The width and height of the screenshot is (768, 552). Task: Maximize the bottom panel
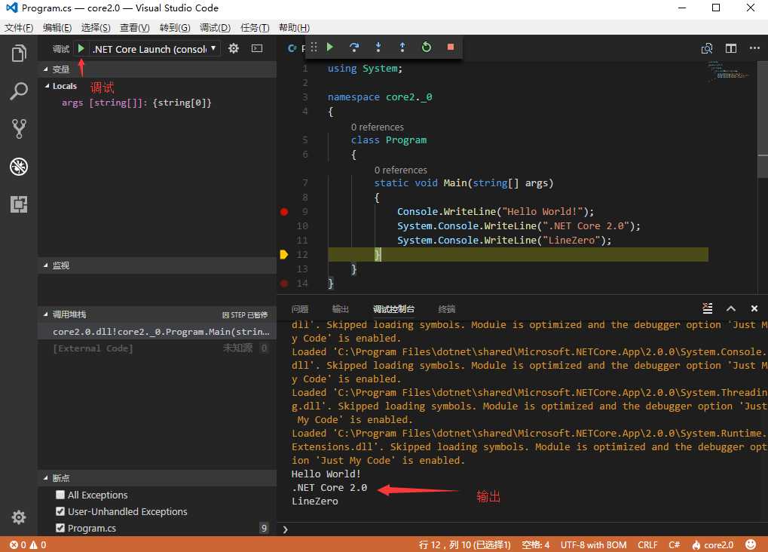[731, 308]
